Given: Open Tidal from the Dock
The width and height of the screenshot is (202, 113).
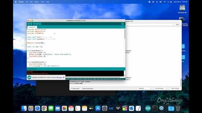Looking at the screenshot, I should point(118,109).
